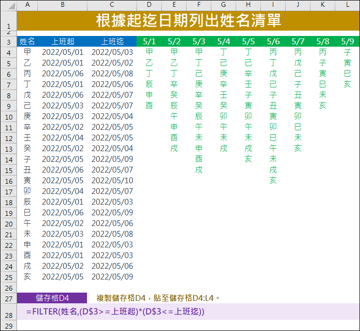Click green 癸 under the 5/2 column

[174, 95]
